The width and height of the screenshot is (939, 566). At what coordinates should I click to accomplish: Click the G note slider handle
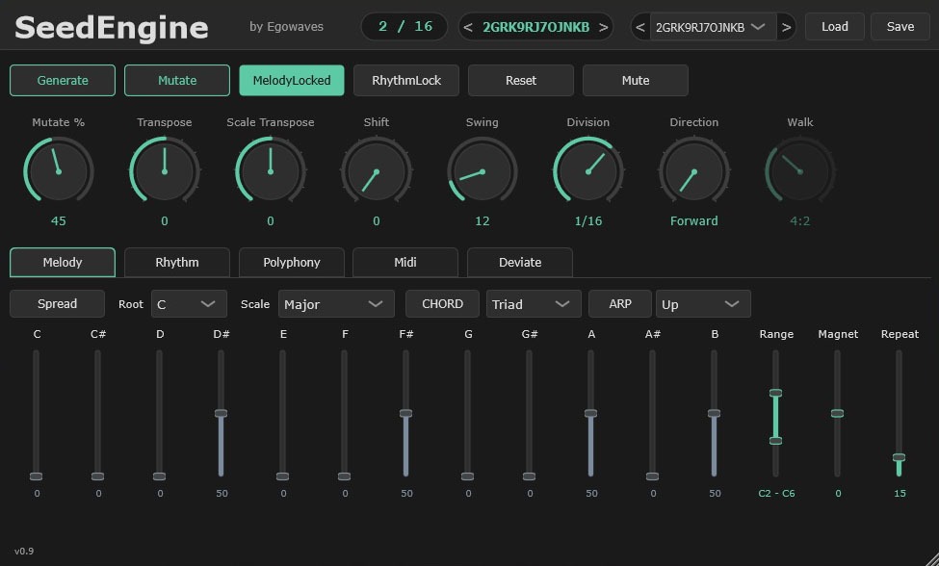[x=468, y=476]
